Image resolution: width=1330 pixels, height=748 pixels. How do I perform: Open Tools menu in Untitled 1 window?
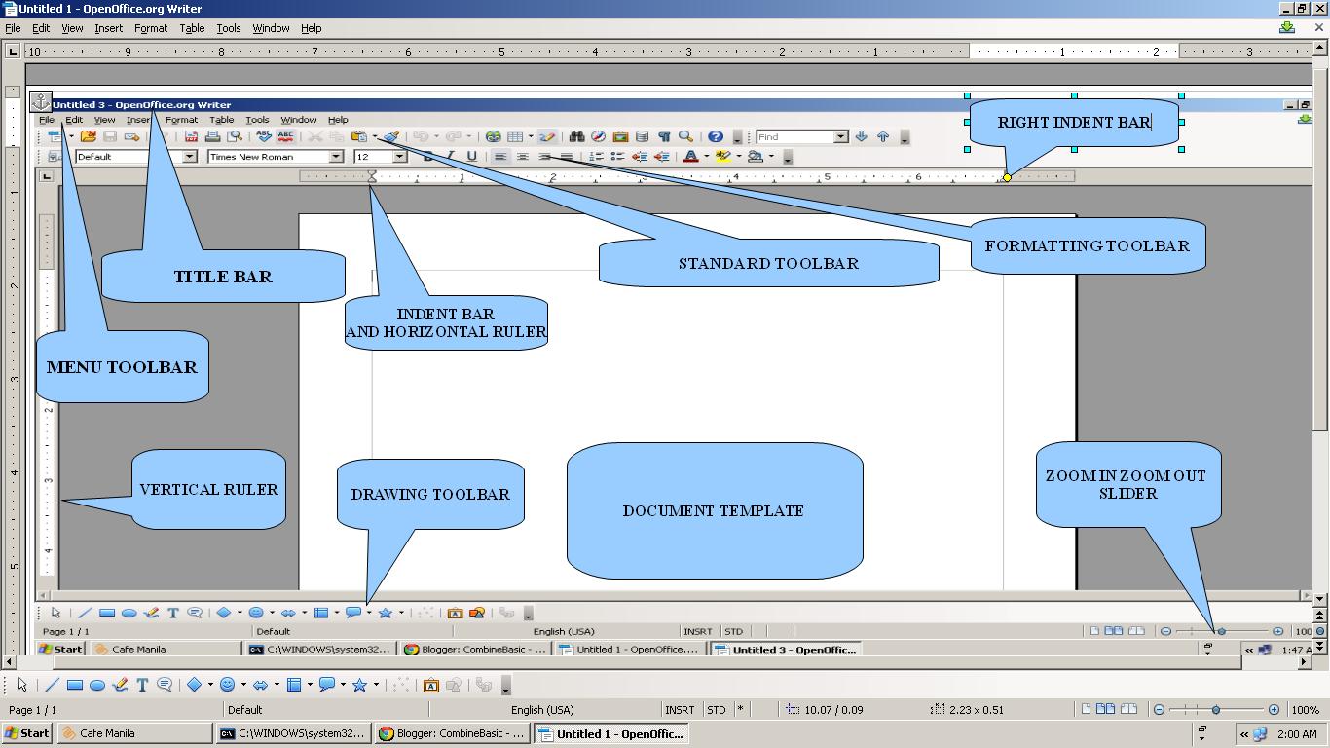pyautogui.click(x=229, y=28)
